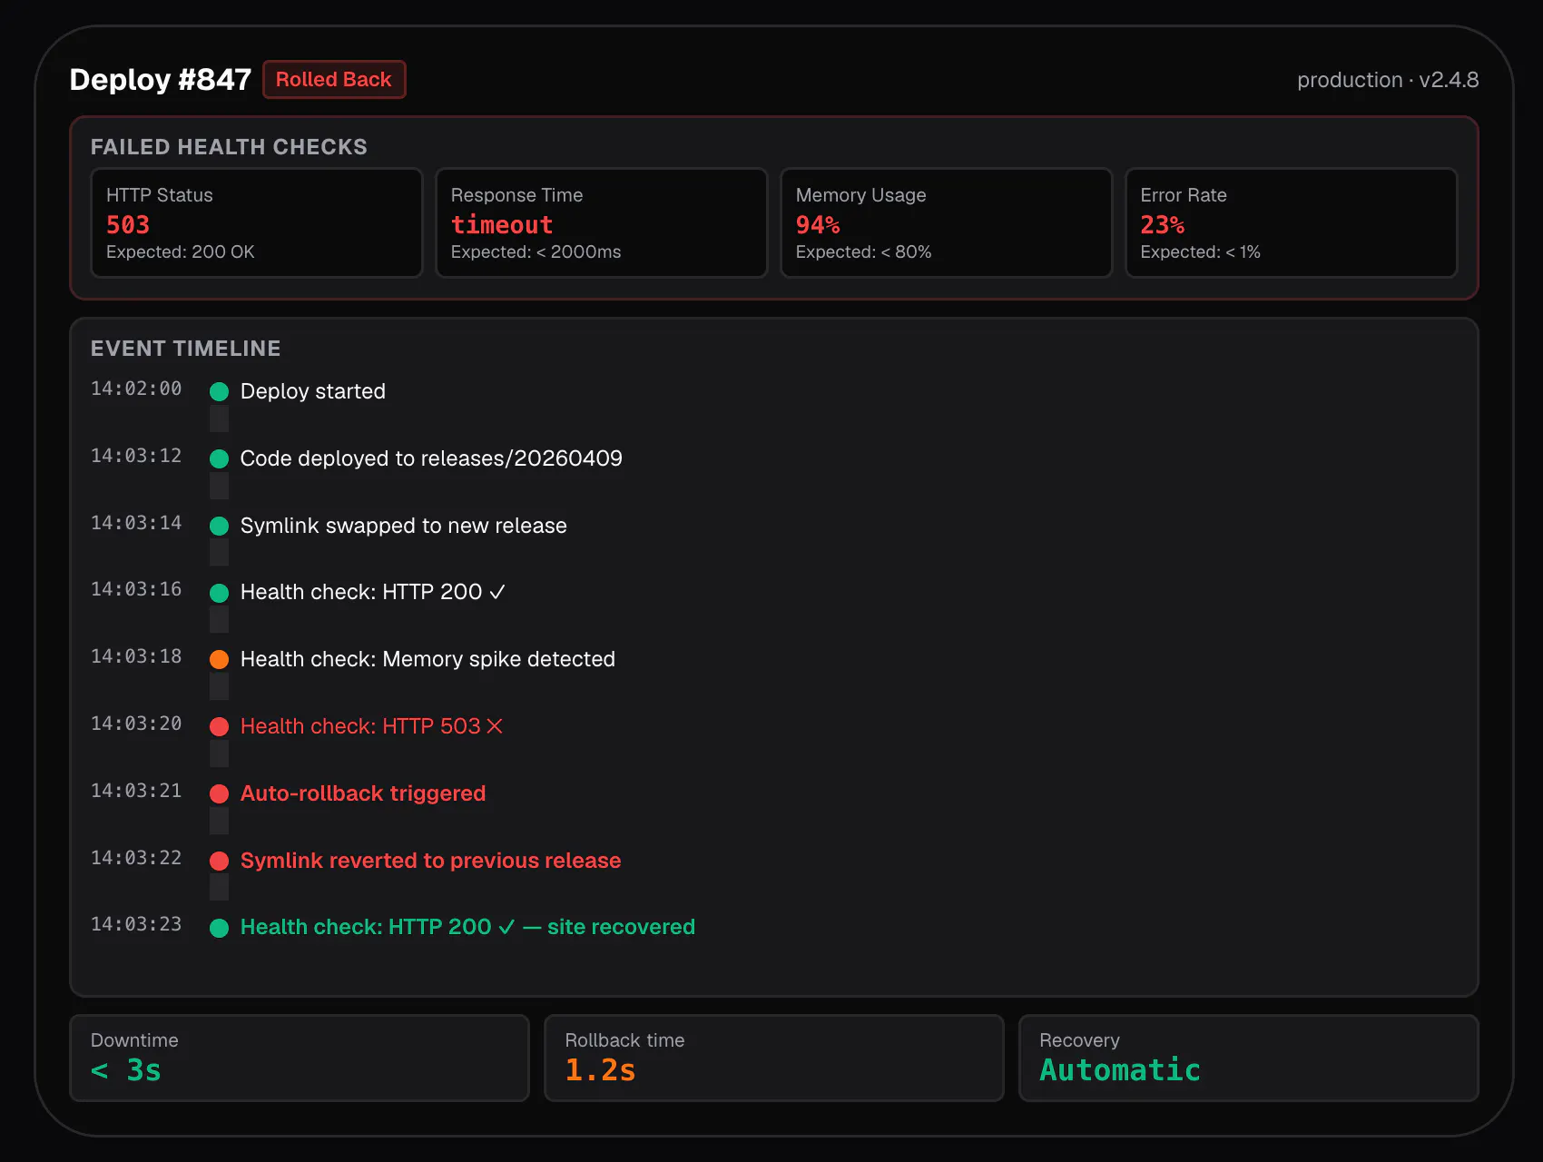Open the Rollback time 1.2s summary card
Screen dimensions: 1543x1162
[x=774, y=1058]
